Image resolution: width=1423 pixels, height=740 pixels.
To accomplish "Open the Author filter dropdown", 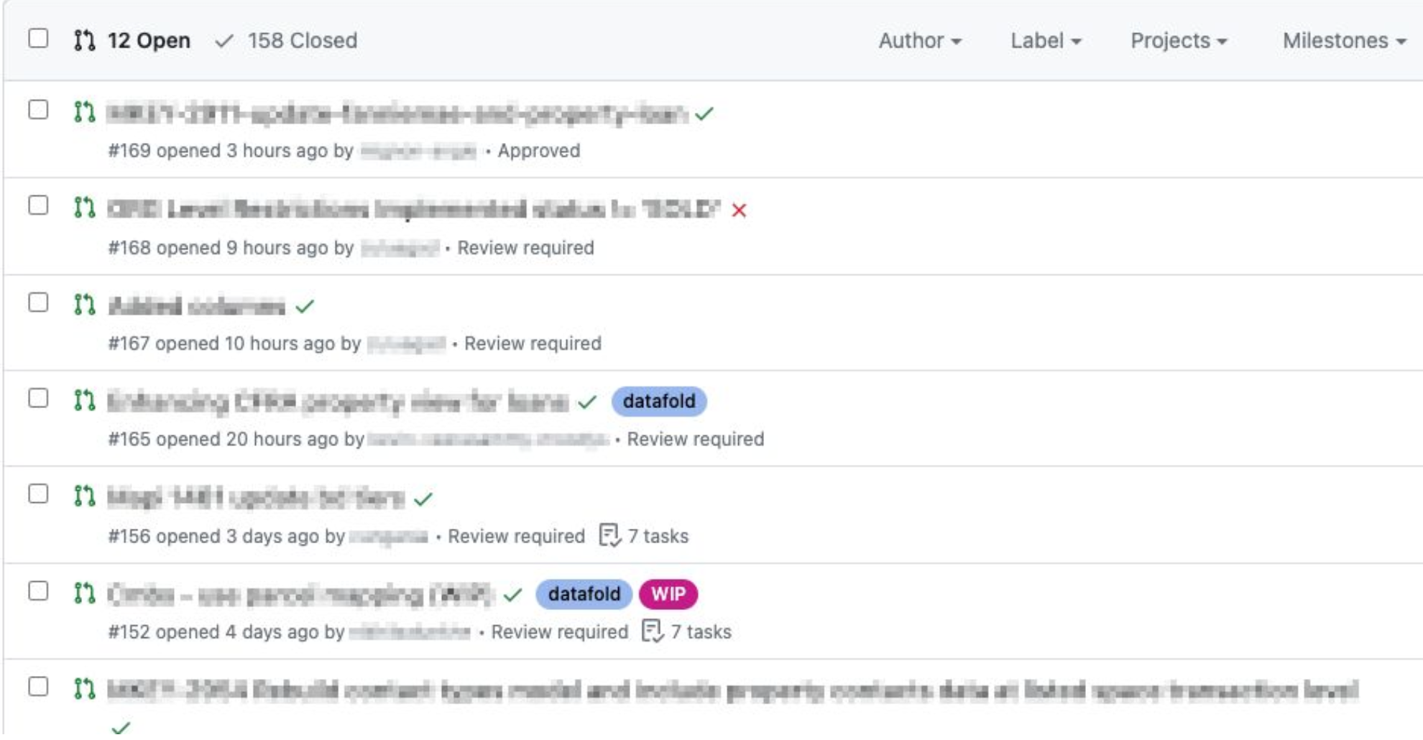I will 920,40.
